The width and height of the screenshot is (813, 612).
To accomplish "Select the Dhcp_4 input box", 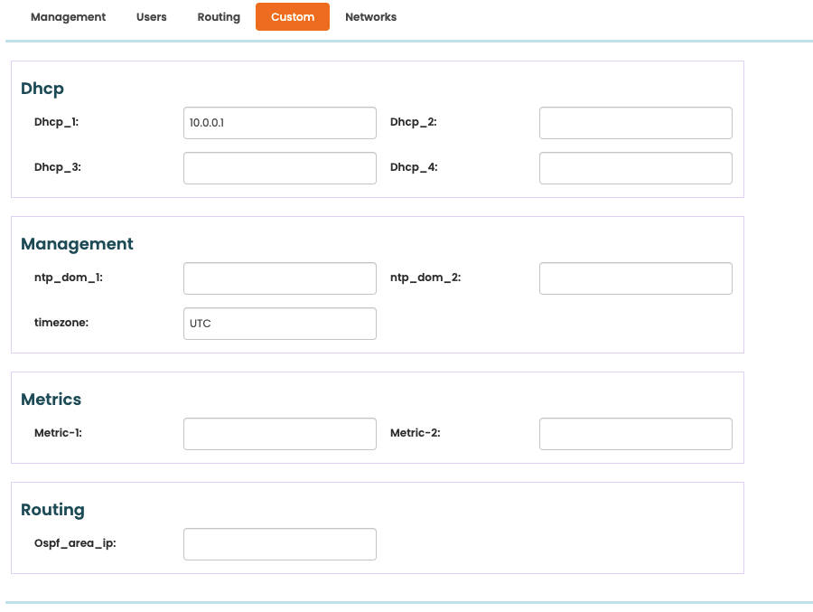I will 636,168.
